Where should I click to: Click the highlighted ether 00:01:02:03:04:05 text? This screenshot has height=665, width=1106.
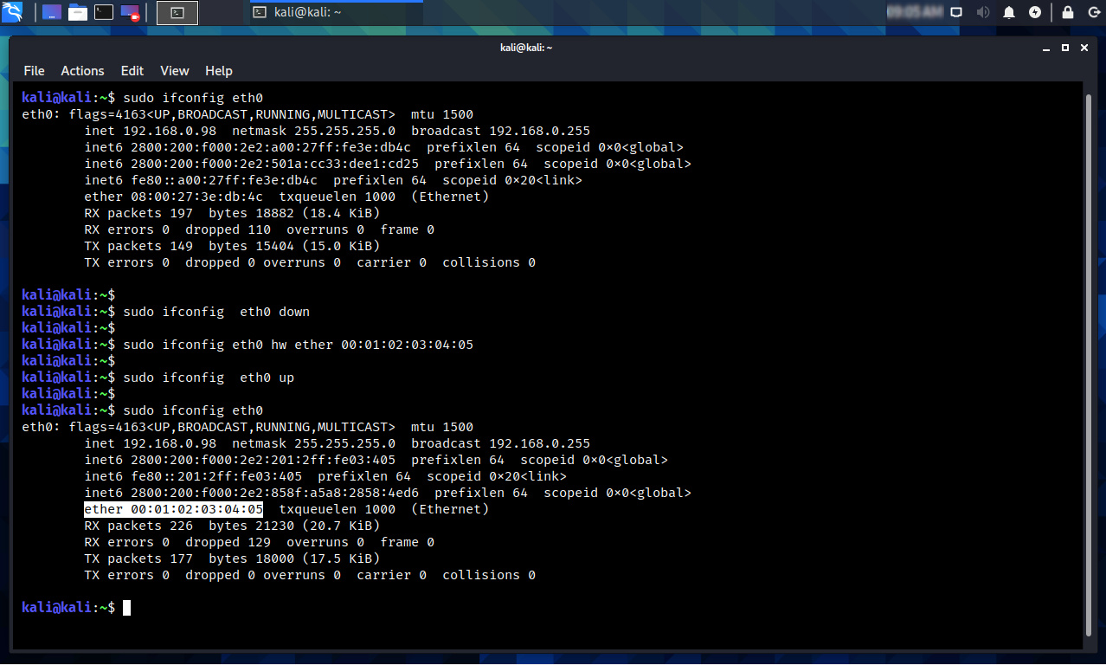tap(173, 509)
